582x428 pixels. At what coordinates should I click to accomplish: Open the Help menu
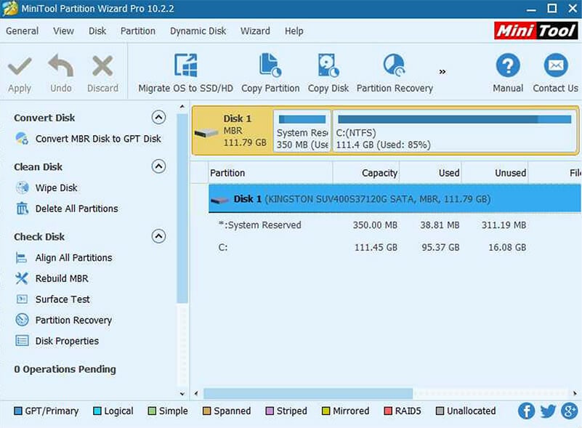[x=294, y=31]
